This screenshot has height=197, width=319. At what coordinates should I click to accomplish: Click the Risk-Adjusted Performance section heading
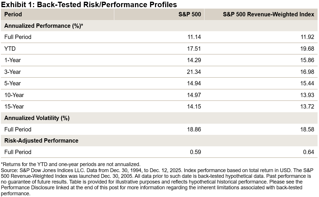41,141
